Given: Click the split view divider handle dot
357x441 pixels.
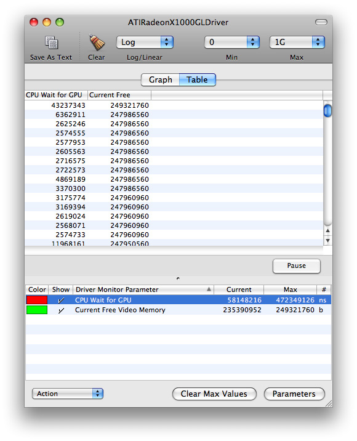Looking at the screenshot, I should [178, 278].
